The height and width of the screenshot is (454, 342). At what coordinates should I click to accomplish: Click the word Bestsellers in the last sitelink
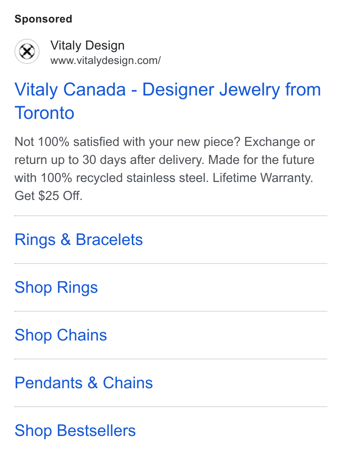tap(96, 431)
